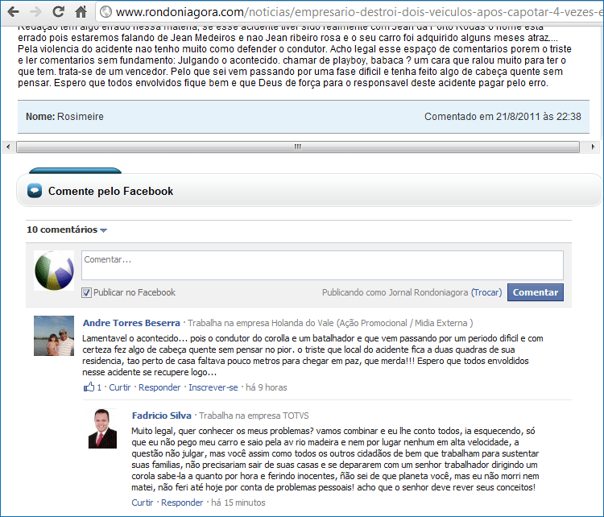The width and height of the screenshot is (604, 517).
Task: Click the Trocar link to switch profile
Action: pyautogui.click(x=486, y=292)
